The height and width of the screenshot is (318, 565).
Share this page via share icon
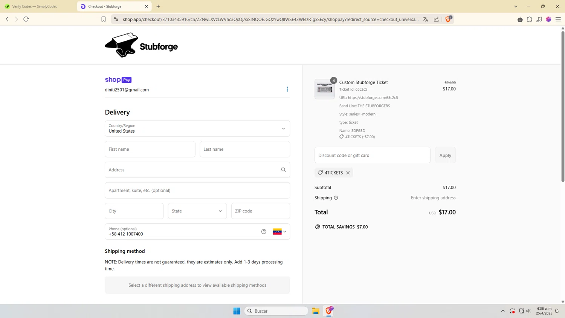click(436, 19)
